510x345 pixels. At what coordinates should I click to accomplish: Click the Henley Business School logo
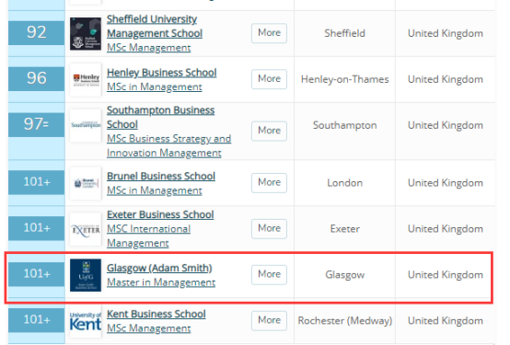pos(86,80)
